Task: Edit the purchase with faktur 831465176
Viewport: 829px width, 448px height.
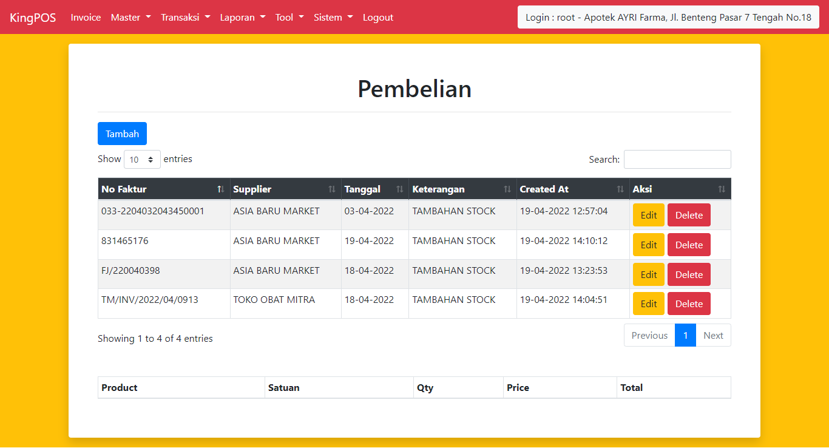Action: tap(648, 244)
